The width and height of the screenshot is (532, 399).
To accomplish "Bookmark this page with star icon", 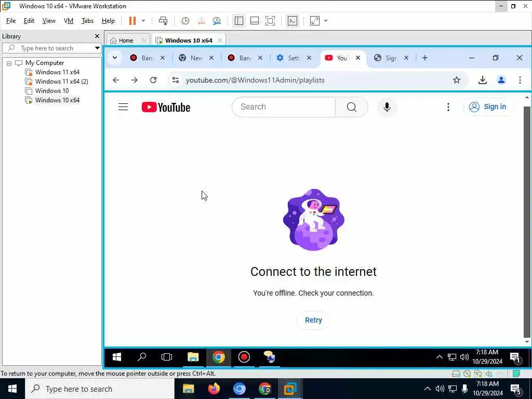I will [x=457, y=80].
